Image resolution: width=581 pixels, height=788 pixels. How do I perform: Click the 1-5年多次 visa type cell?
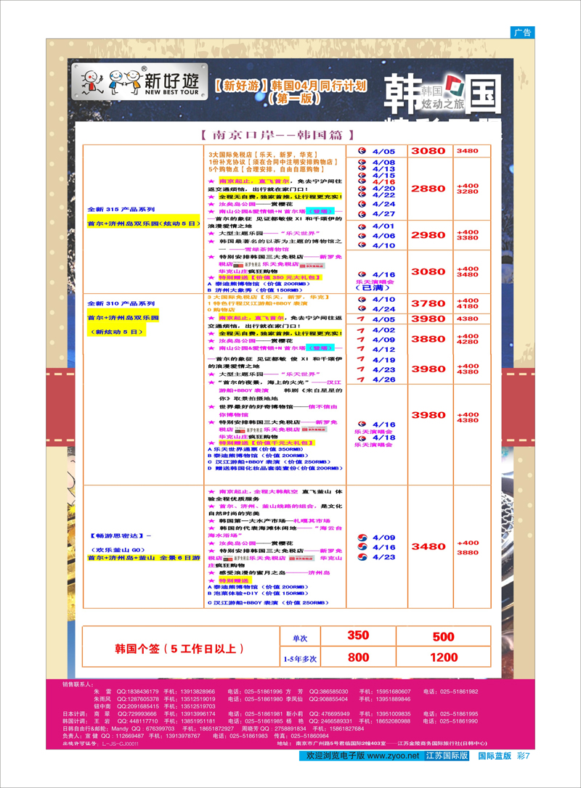pyautogui.click(x=300, y=659)
